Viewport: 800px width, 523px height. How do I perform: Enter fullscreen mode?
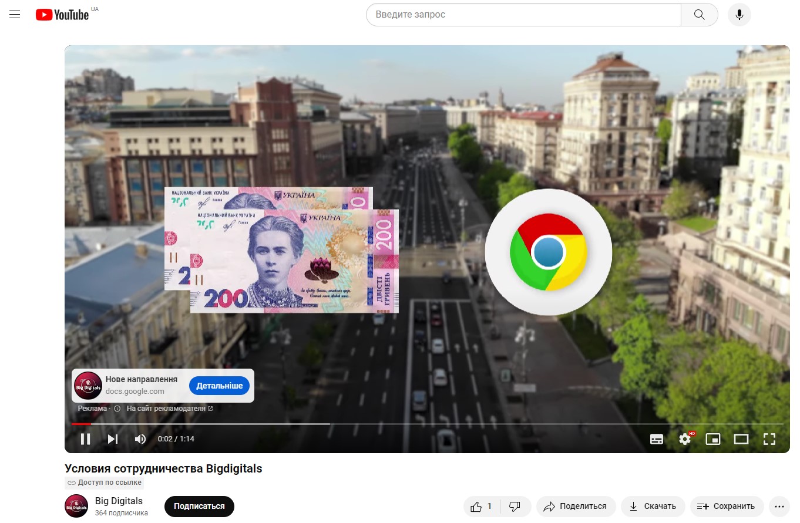pyautogui.click(x=769, y=439)
